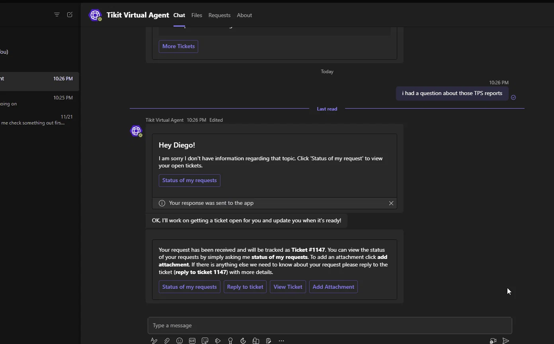Click the More Tickets button

pyautogui.click(x=178, y=47)
